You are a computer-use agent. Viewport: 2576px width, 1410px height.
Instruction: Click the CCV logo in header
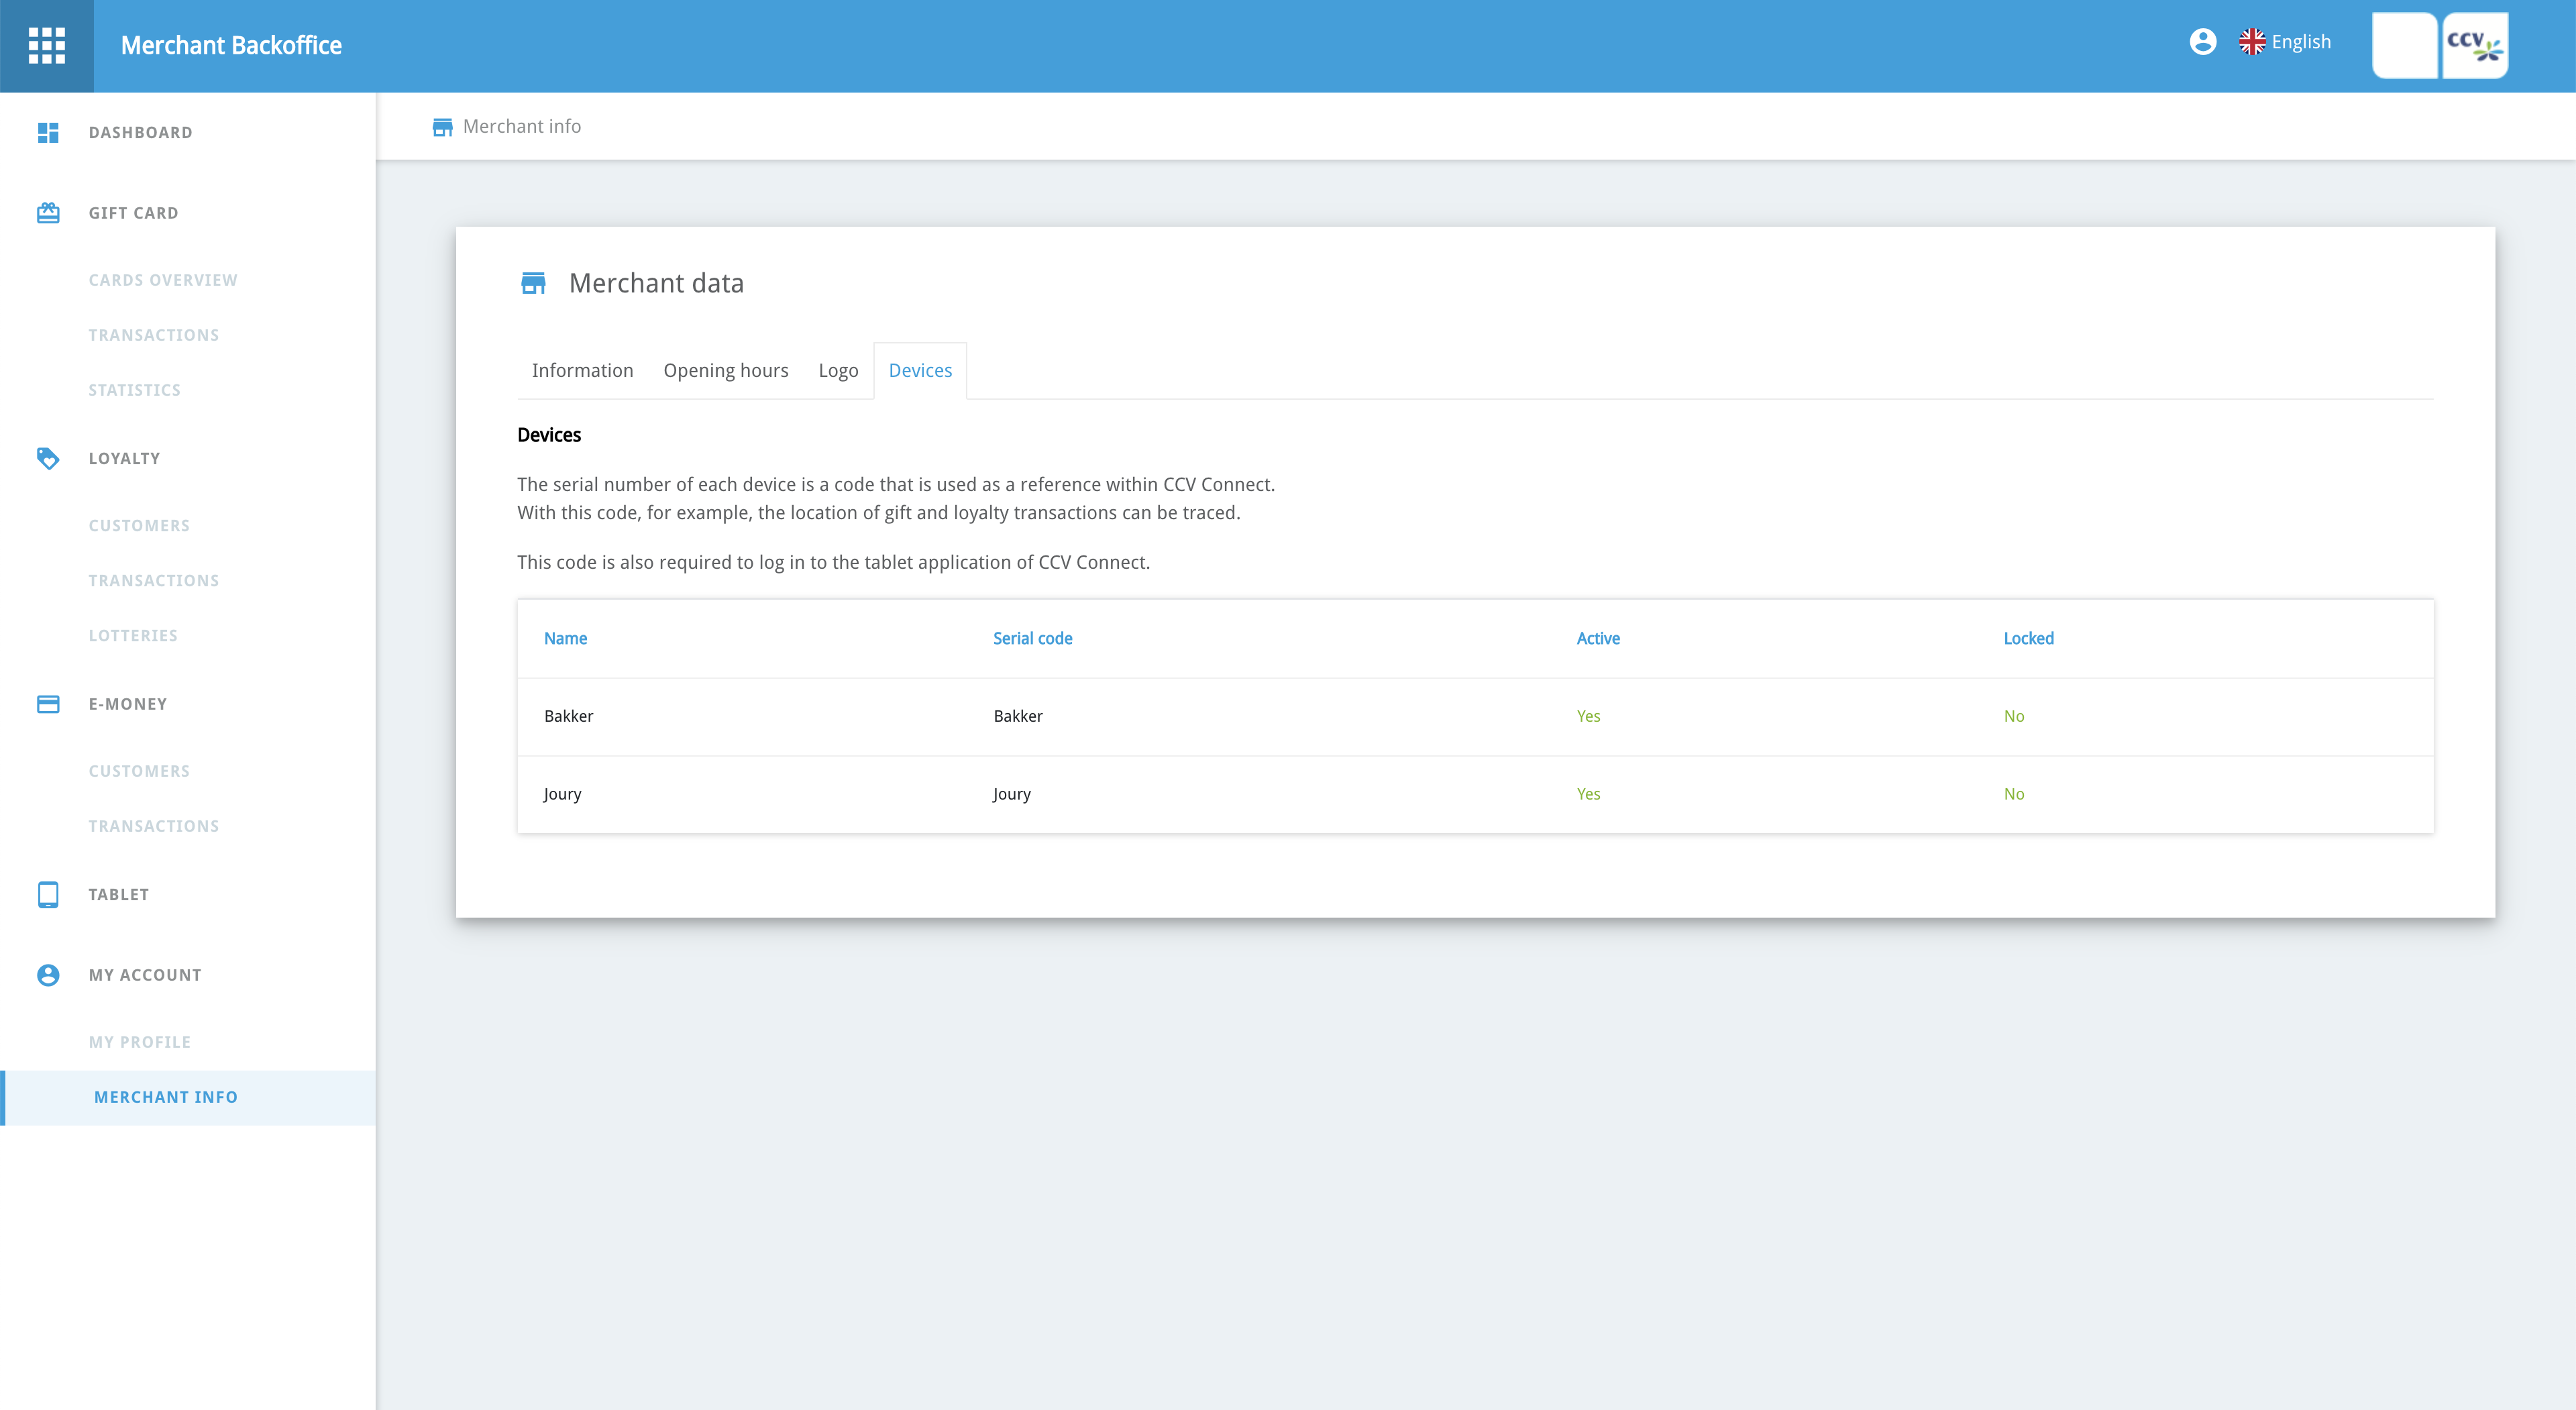2474,45
